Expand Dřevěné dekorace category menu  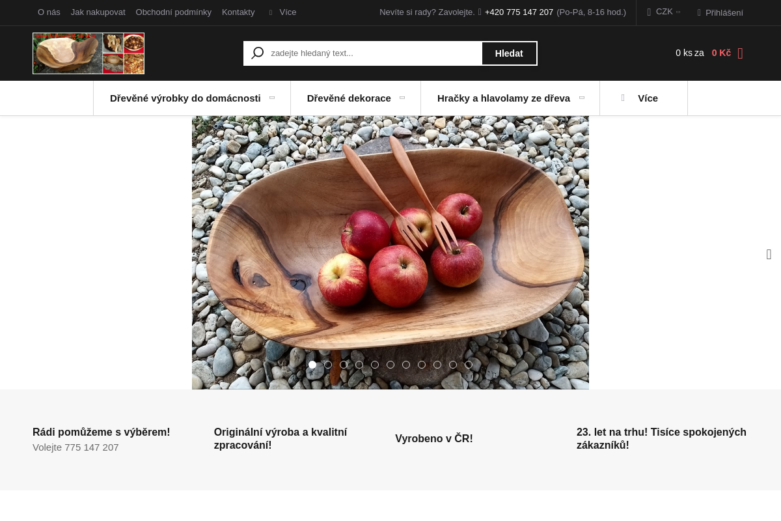coord(355,98)
